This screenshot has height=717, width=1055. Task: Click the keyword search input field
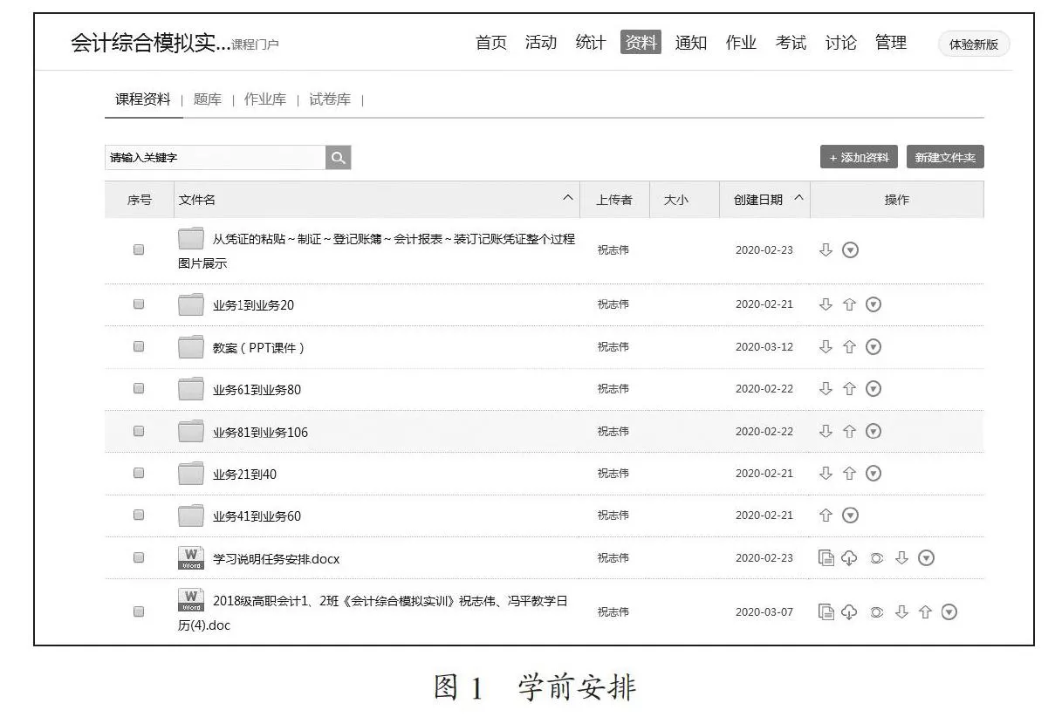pos(216,158)
